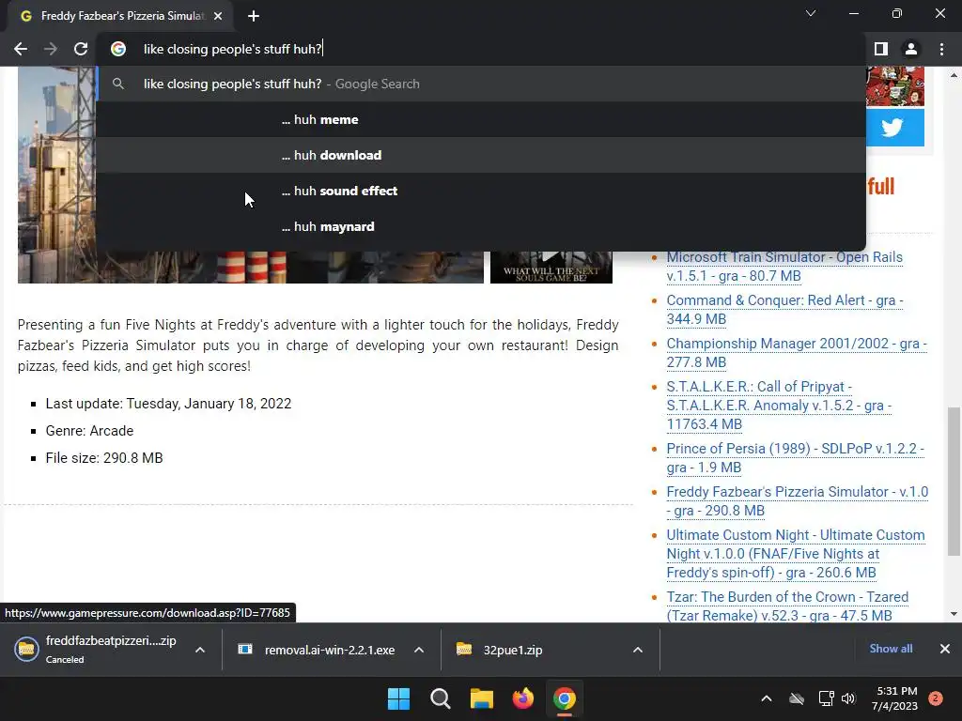Pick the 'huh download' suggestion
This screenshot has height=721, width=962.
click(481, 155)
